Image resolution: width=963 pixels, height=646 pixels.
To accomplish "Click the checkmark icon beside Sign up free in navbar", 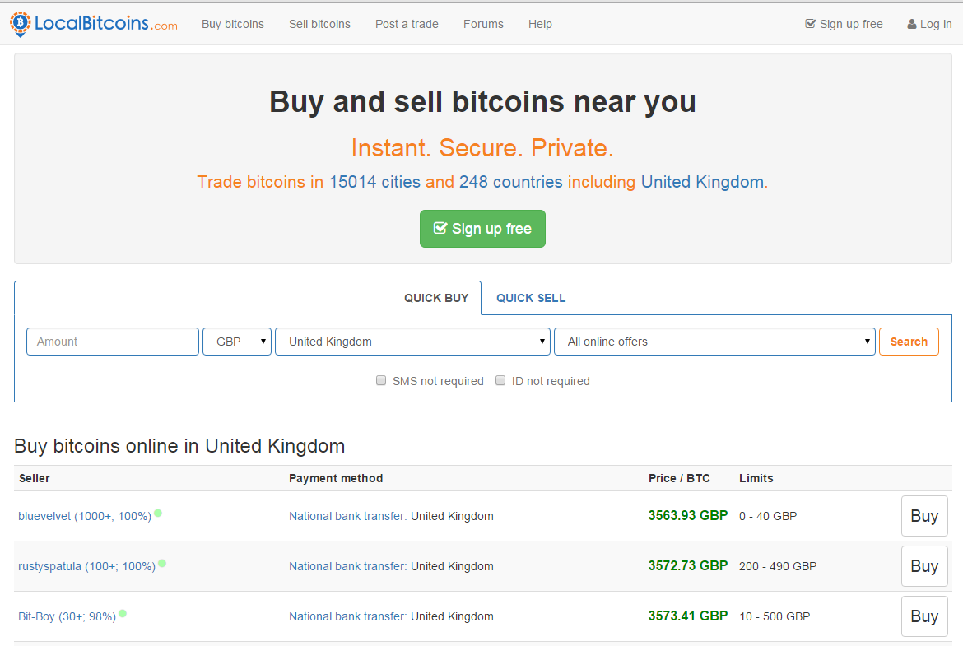I will (811, 24).
